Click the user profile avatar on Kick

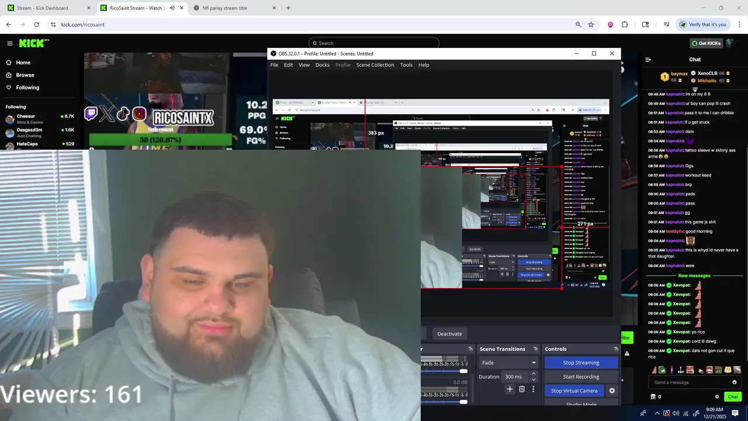(x=729, y=43)
